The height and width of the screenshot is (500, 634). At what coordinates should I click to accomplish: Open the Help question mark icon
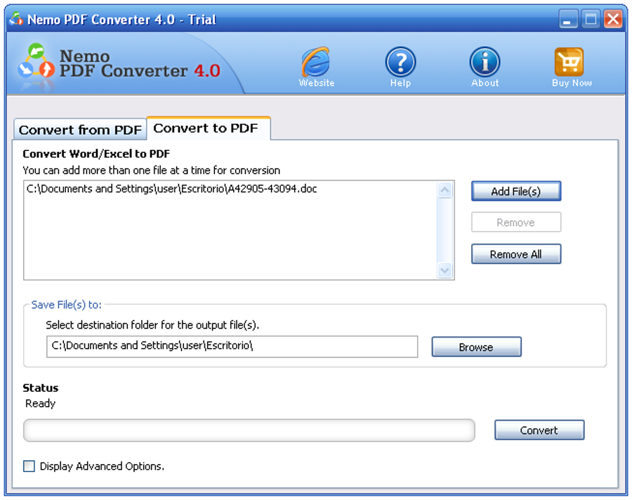[400, 62]
